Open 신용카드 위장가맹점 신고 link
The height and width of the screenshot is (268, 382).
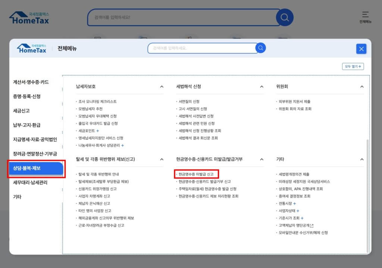point(97,189)
